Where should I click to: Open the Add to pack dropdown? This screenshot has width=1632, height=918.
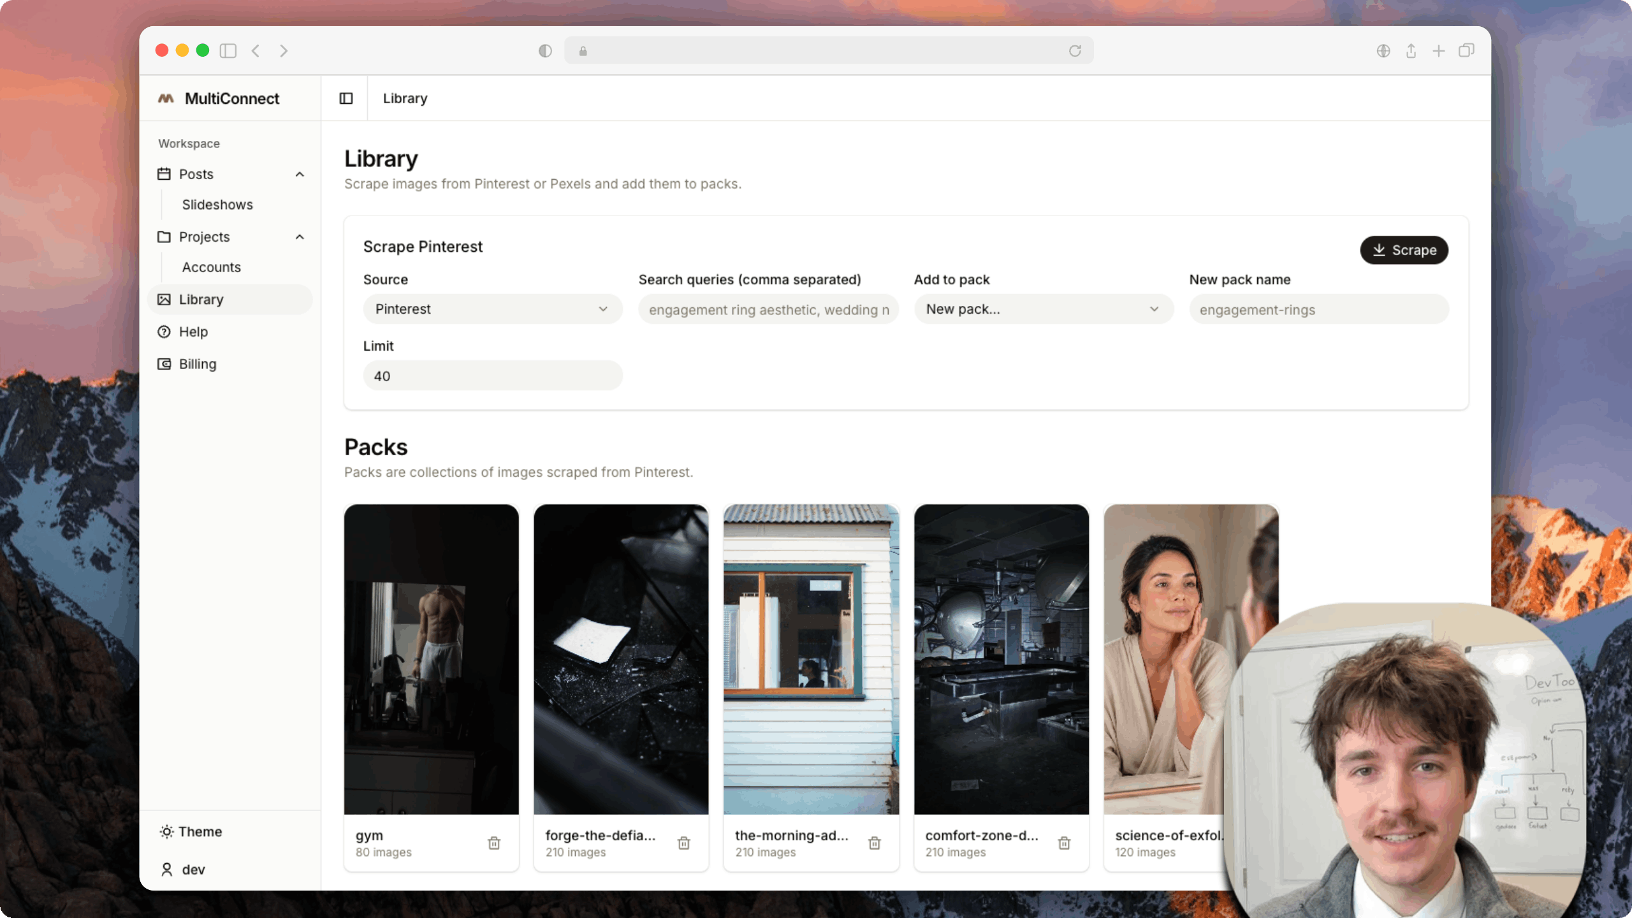(1044, 309)
